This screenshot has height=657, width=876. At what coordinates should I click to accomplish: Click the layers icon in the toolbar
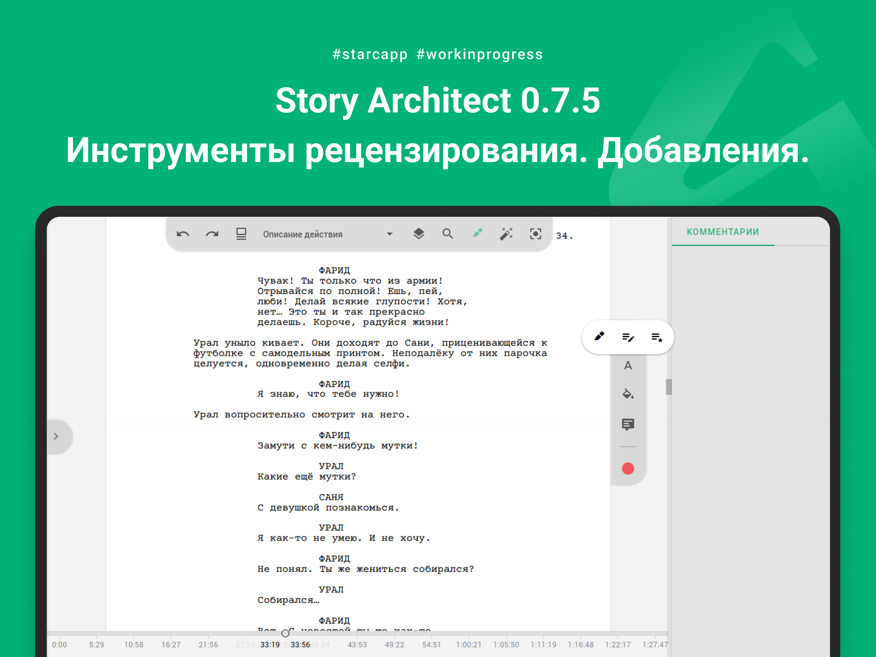[419, 234]
